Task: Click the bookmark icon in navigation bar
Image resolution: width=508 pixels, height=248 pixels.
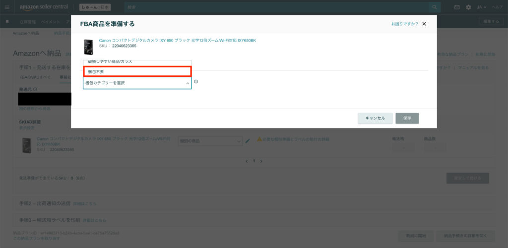Action: 7,22
